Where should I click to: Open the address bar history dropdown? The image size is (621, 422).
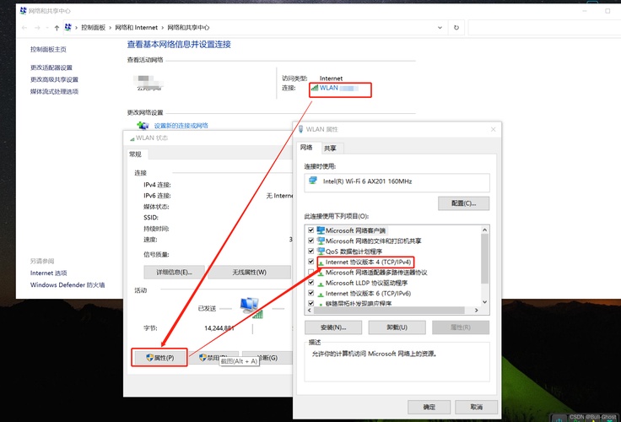pos(440,28)
